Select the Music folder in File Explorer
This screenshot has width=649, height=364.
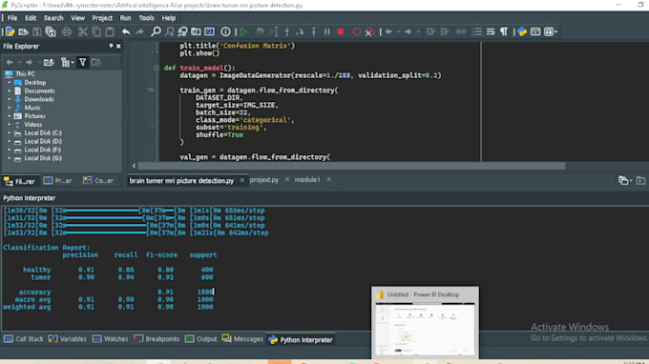(31, 108)
